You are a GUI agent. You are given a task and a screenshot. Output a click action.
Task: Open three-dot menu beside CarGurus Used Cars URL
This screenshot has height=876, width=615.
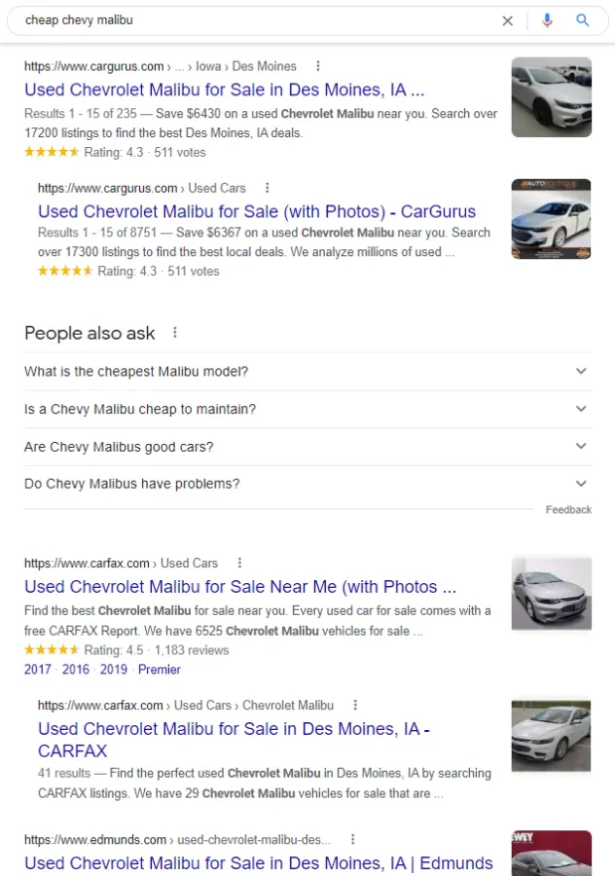[x=268, y=188]
